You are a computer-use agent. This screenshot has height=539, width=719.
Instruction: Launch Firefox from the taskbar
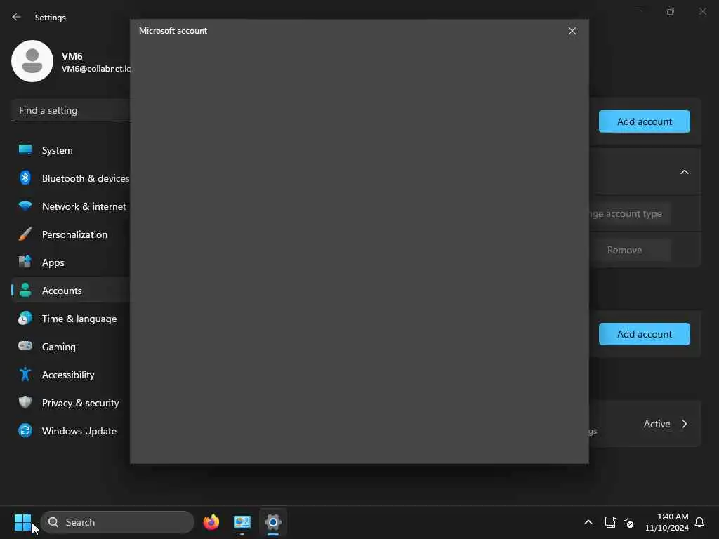(x=211, y=522)
